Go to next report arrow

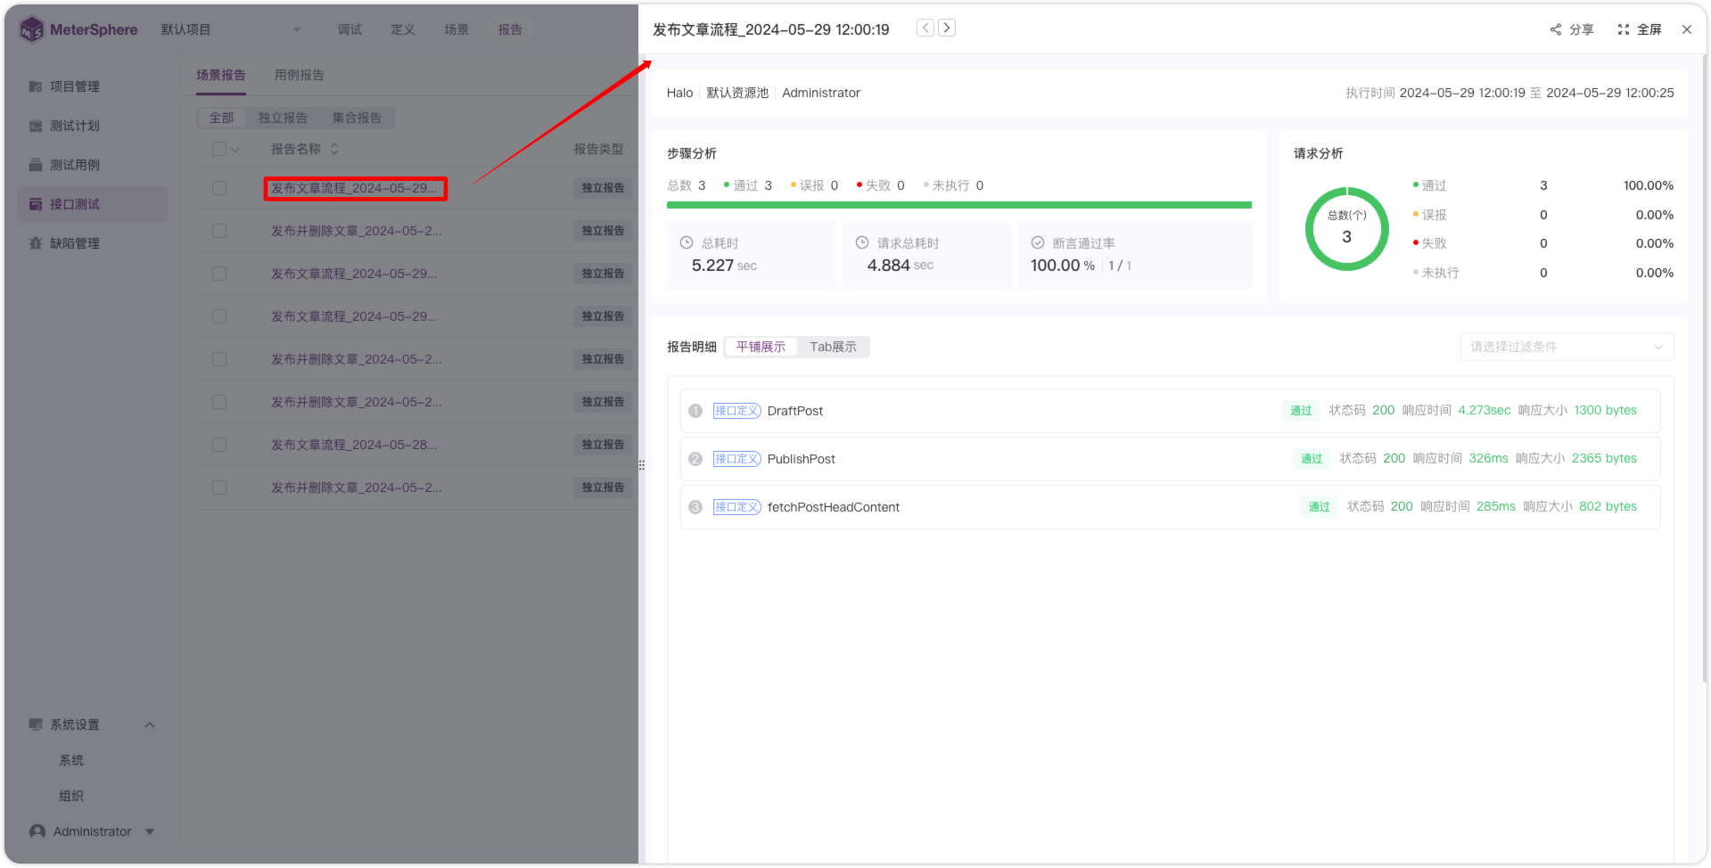click(947, 29)
